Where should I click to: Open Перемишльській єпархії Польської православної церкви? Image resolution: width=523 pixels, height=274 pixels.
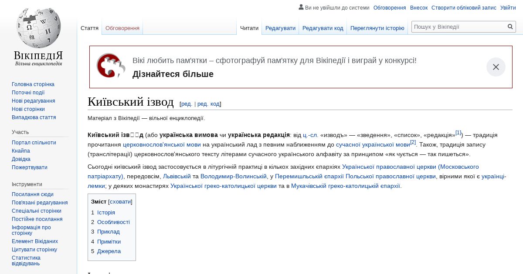pos(355,176)
